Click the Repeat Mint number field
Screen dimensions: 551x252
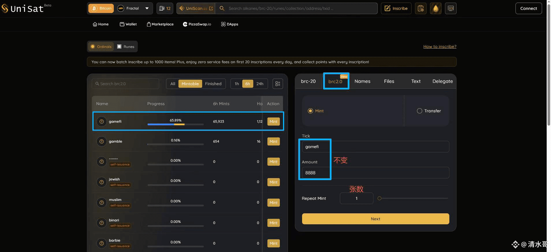point(357,198)
